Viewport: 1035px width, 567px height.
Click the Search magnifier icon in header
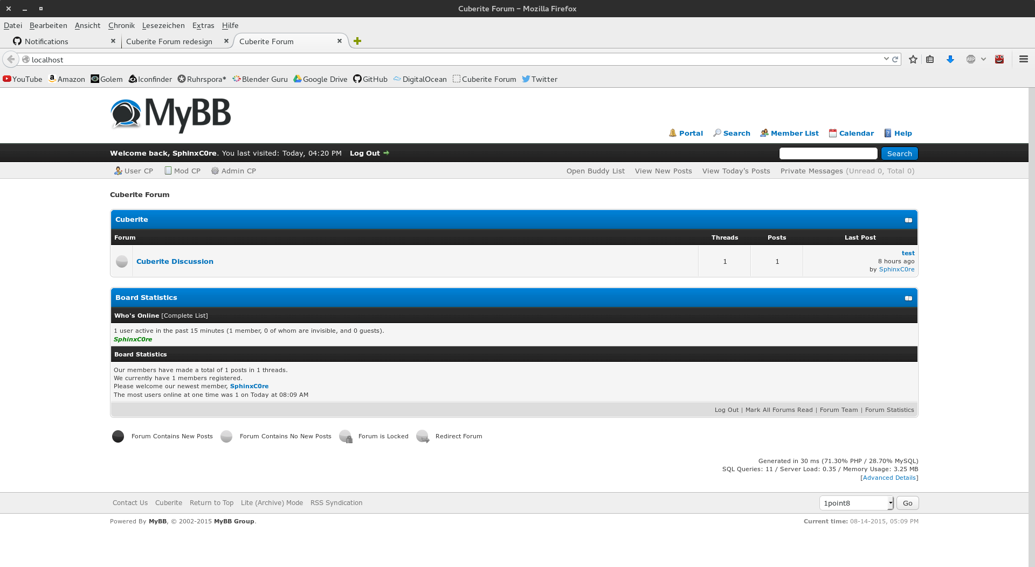[717, 133]
